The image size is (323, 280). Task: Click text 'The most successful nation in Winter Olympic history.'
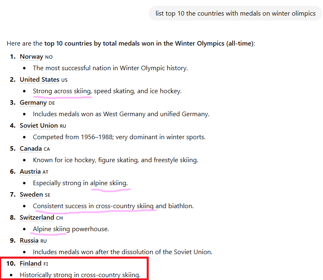tap(111, 68)
